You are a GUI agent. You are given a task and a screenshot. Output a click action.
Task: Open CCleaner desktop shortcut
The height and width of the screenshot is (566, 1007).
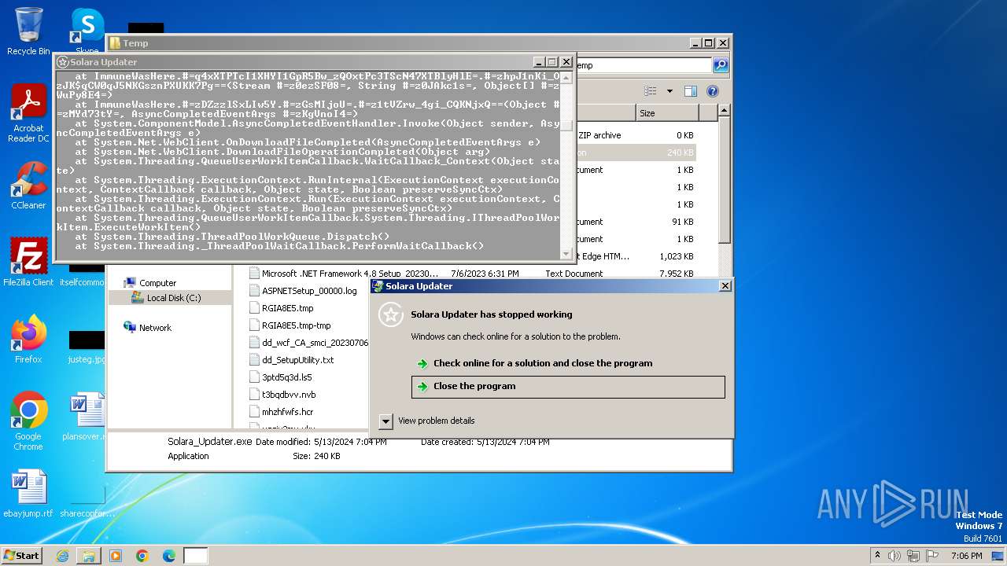click(28, 186)
